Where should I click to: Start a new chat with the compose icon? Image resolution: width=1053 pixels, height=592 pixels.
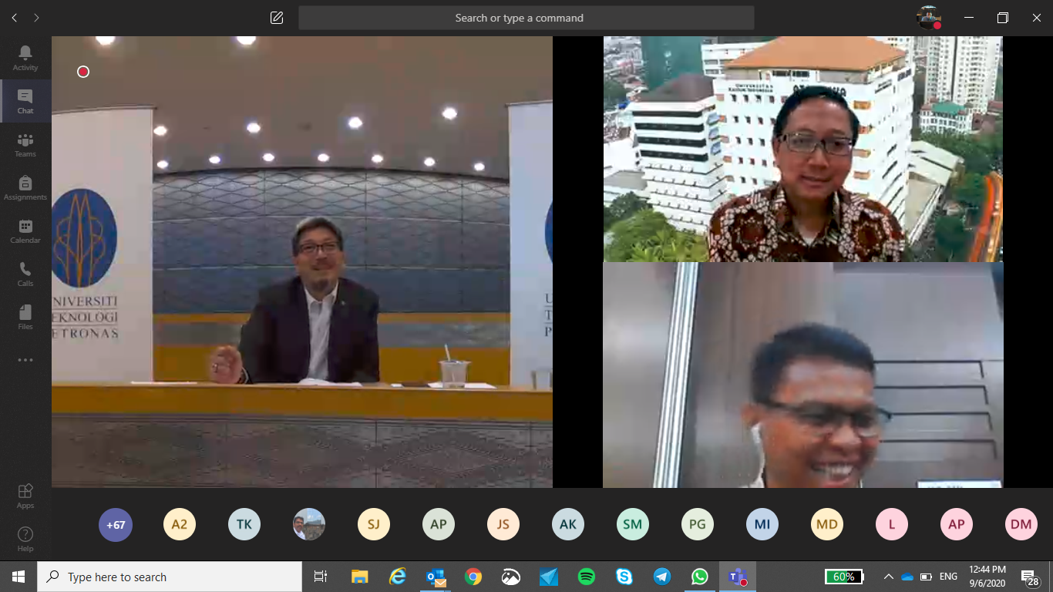pyautogui.click(x=275, y=17)
